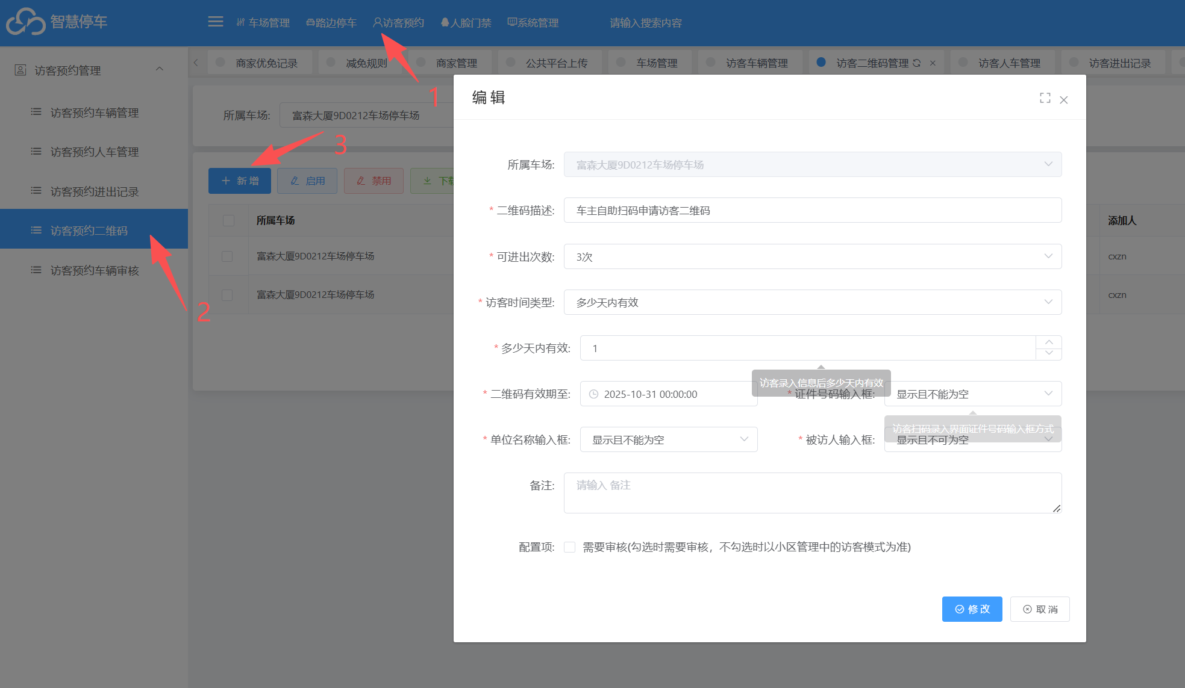Screen dimensions: 1185x688
Task: Select 访客预约车辆审核 in sidebar
Action: [94, 270]
